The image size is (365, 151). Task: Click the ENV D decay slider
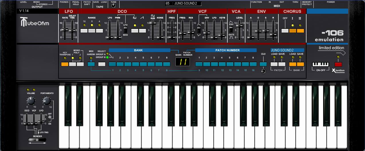point(258,30)
